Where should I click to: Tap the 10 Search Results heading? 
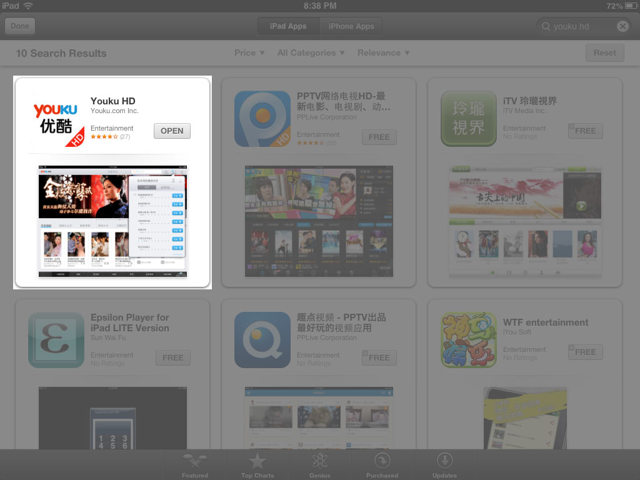point(61,53)
